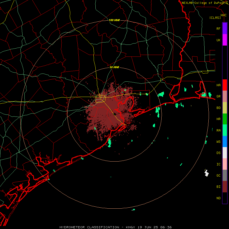229x229 pixels.
Task: Click the BD legend label
Action: 218,108
